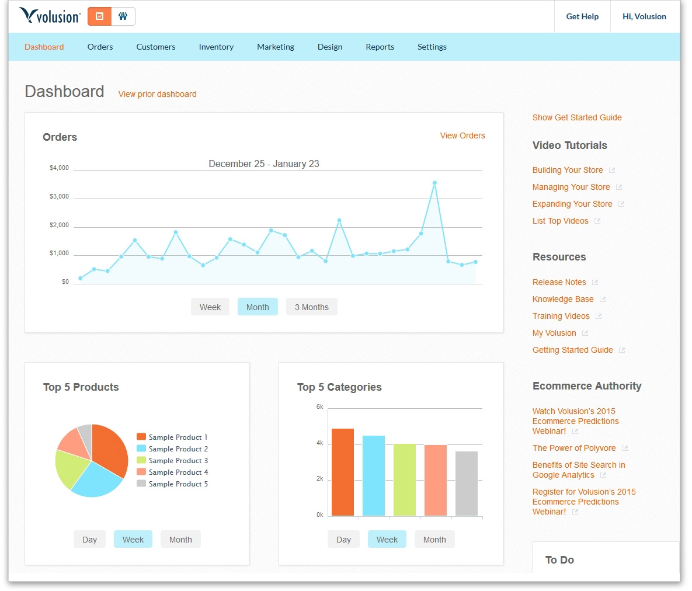The width and height of the screenshot is (692, 591).
Task: Open the Customers menu
Action: [x=156, y=47]
